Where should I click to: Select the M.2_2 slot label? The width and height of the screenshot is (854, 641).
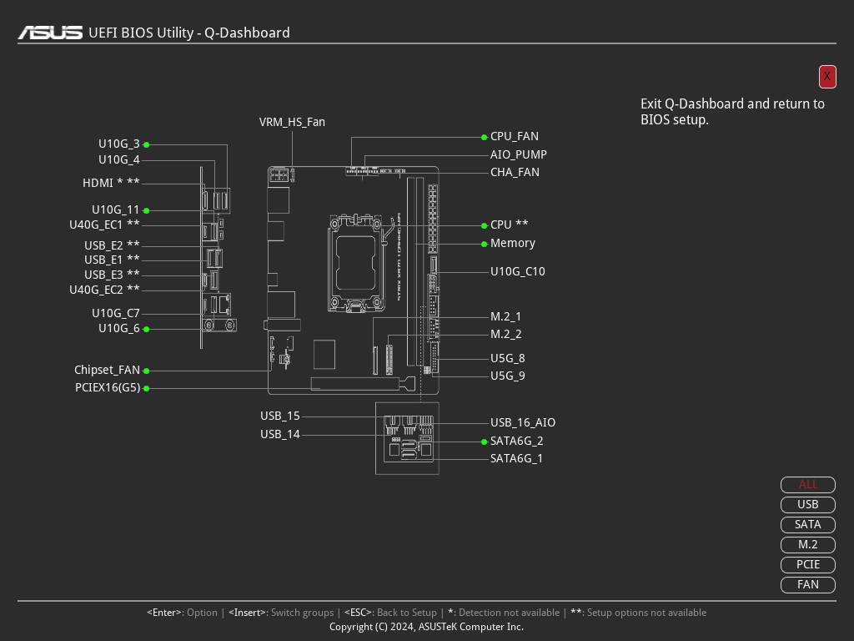[505, 334]
